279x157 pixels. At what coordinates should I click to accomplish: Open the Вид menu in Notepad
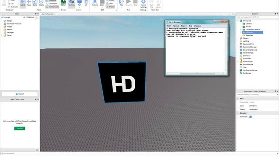click(x=191, y=26)
